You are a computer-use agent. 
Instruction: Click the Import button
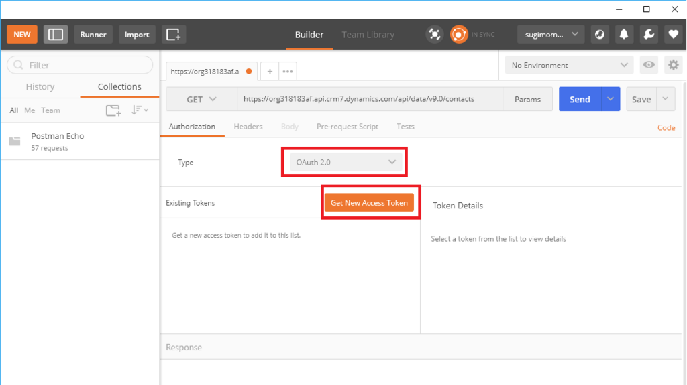[x=137, y=35]
